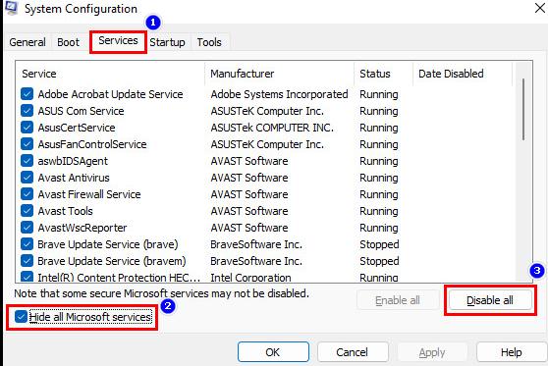Select the 'ASUS Com Service' row text
Screen dimensions: 548x366
81,111
